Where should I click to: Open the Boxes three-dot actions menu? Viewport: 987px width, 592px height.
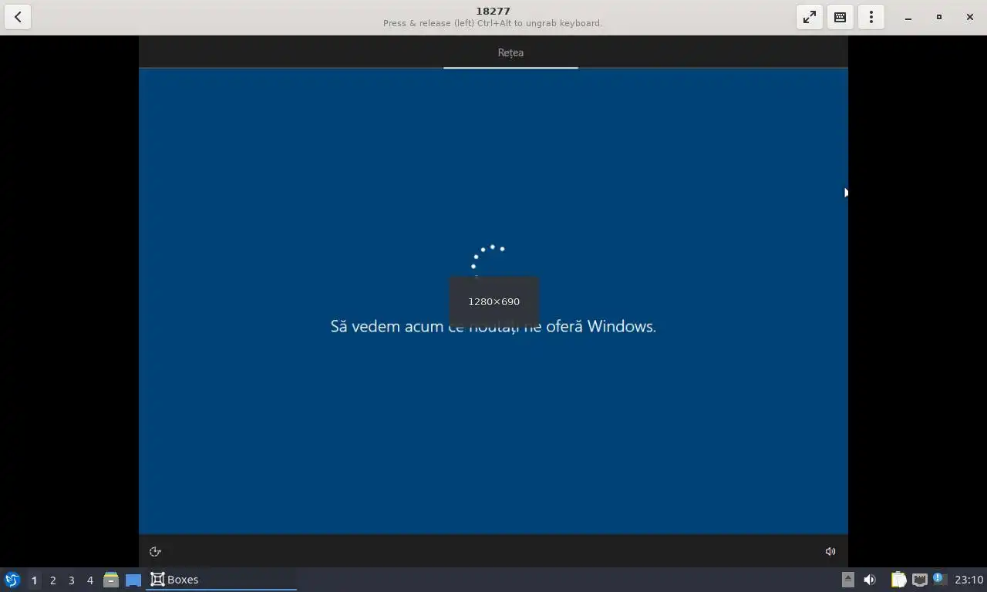(x=871, y=17)
